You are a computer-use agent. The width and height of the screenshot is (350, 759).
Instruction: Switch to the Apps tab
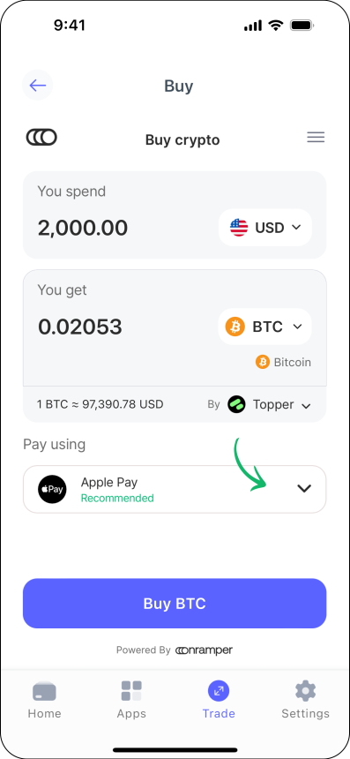point(131,700)
